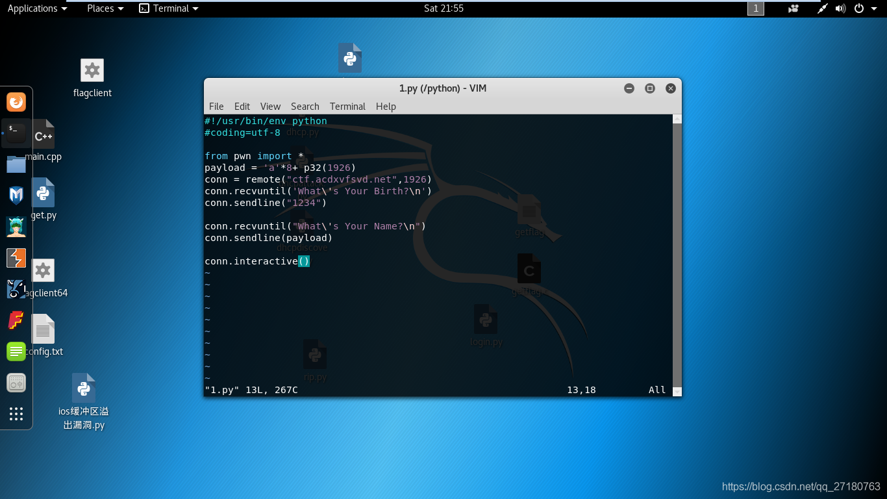The image size is (887, 499).
Task: Open the Help menu in VIM window
Action: (x=386, y=107)
